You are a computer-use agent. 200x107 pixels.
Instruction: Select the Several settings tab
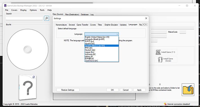(x=72, y=25)
